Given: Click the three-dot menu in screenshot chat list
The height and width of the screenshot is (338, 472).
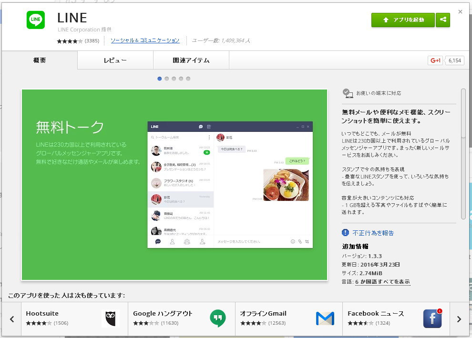Looking at the screenshot, I should (x=209, y=137).
